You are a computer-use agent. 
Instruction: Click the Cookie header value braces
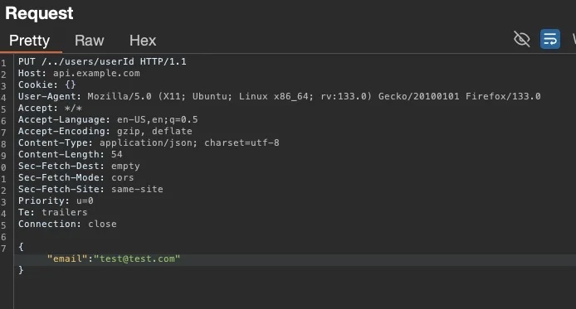pyautogui.click(x=71, y=84)
